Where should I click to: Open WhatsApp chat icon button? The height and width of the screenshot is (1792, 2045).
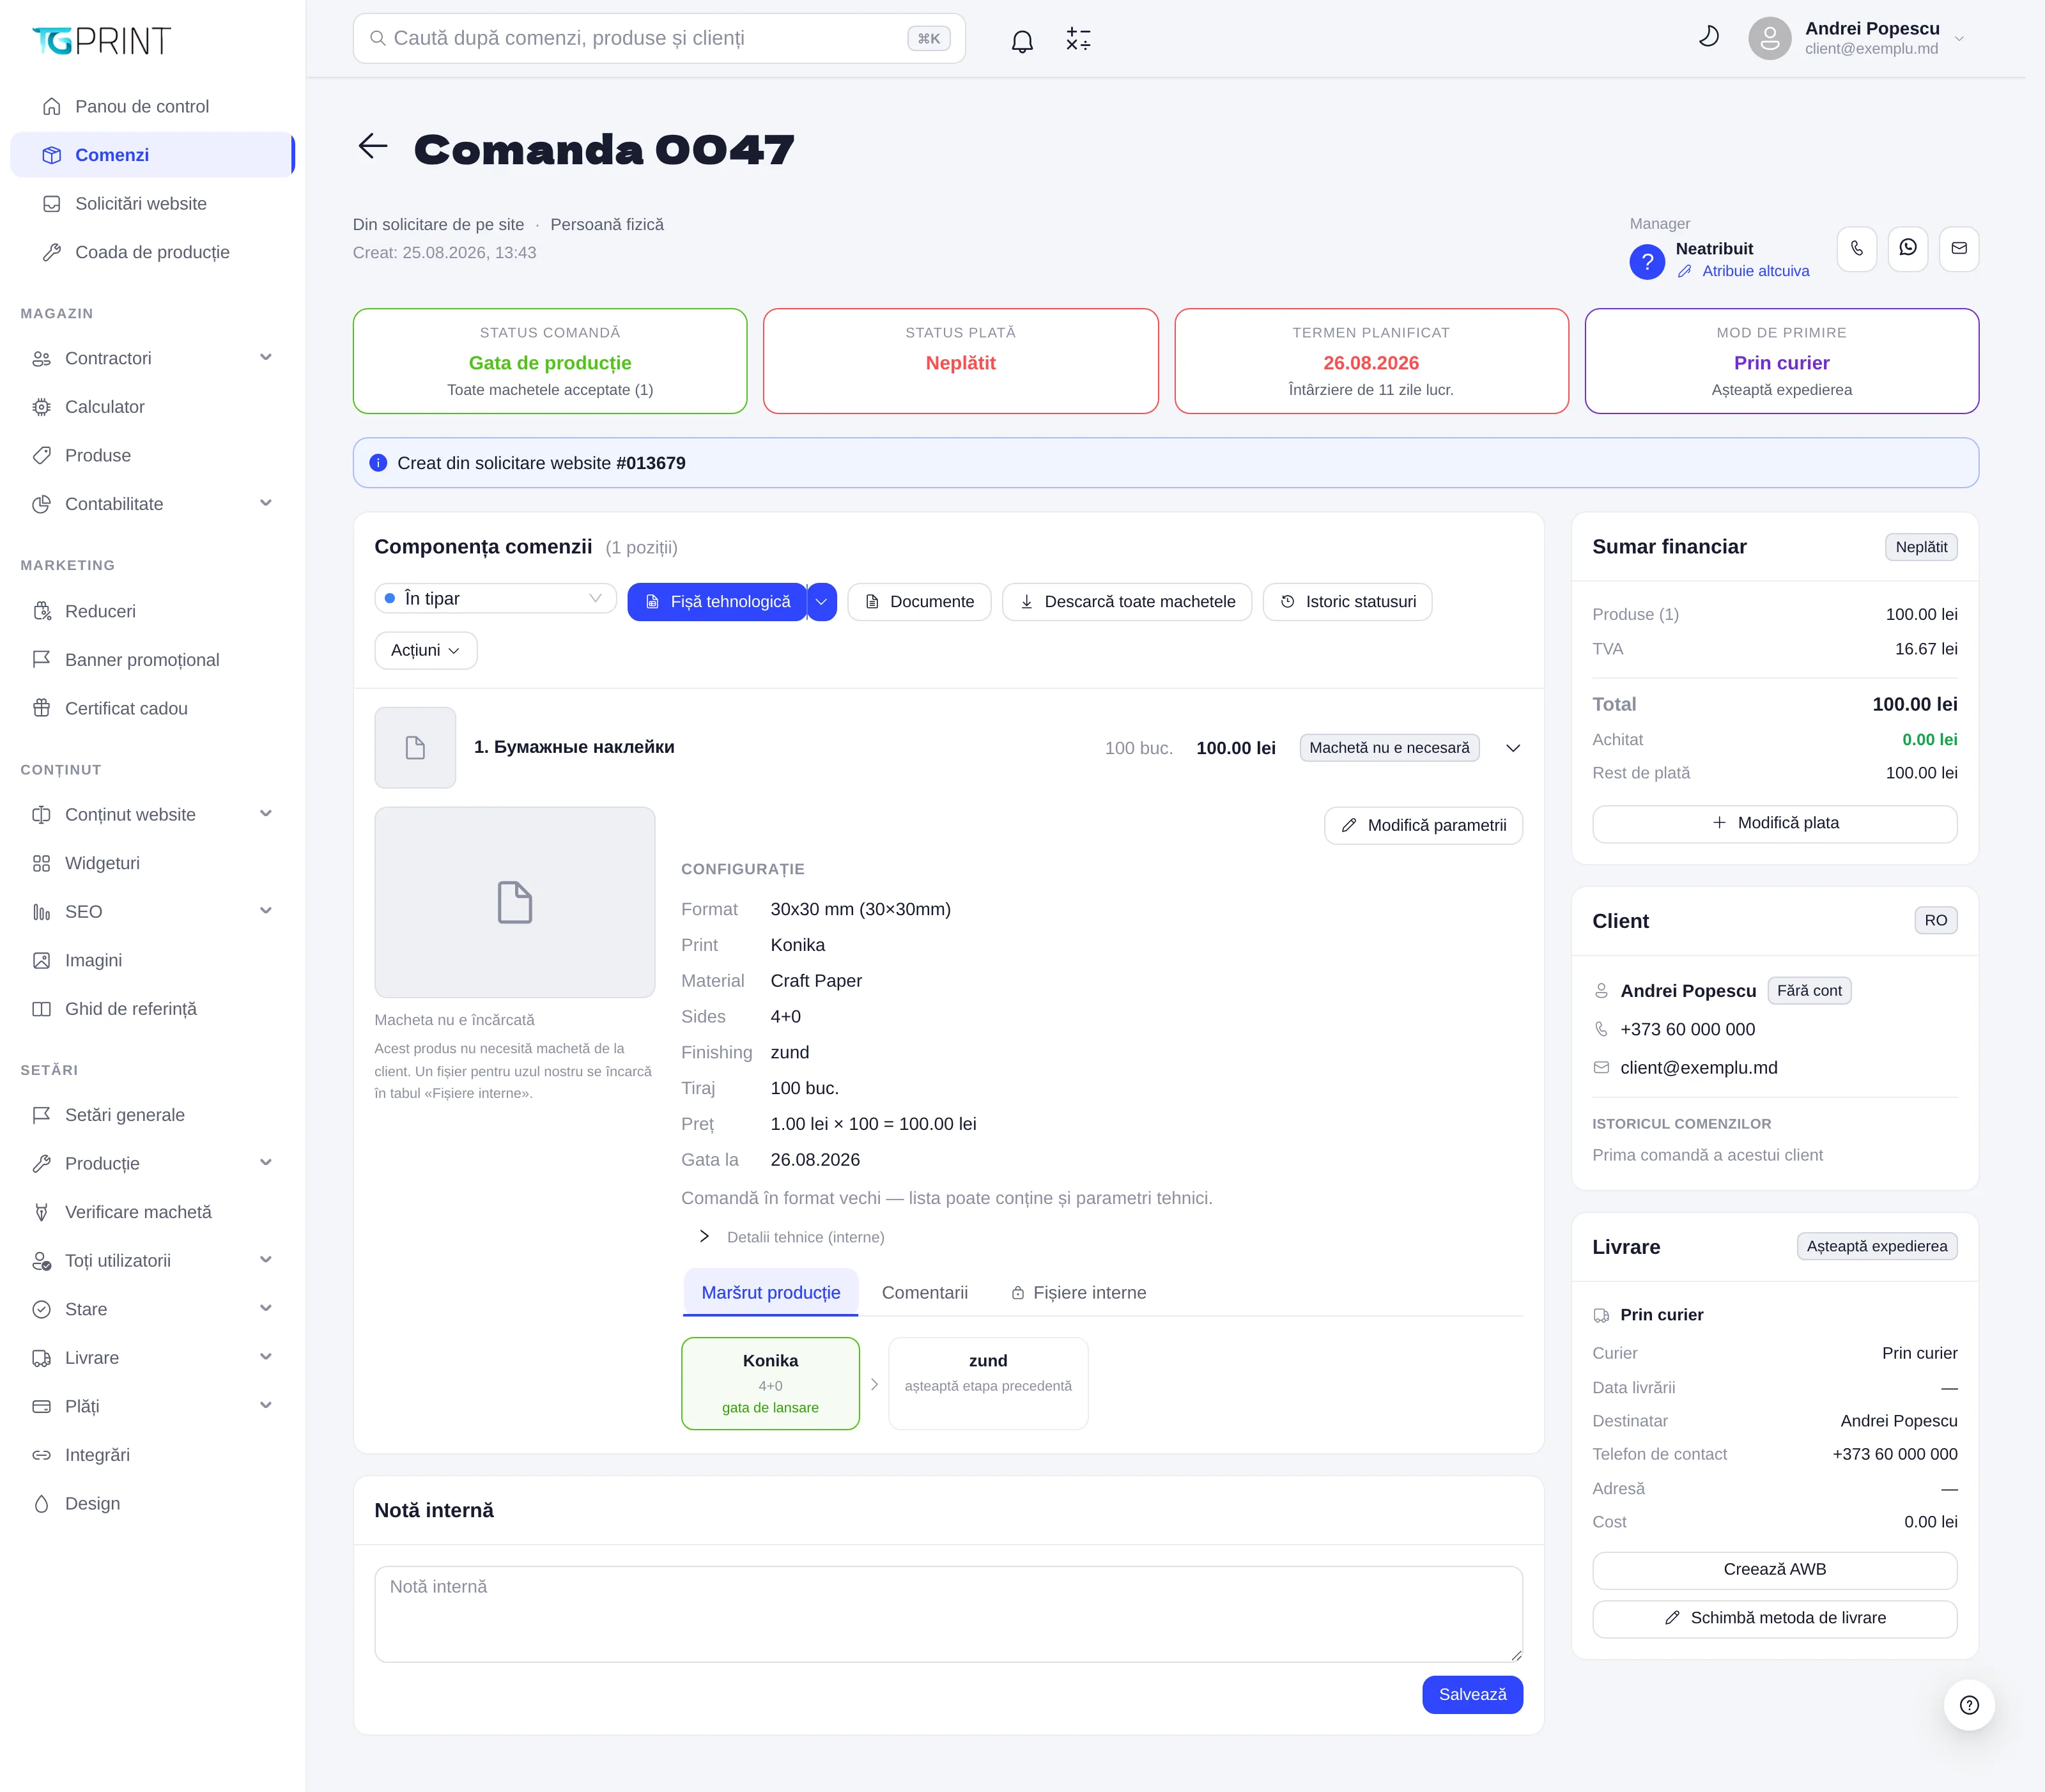1908,248
